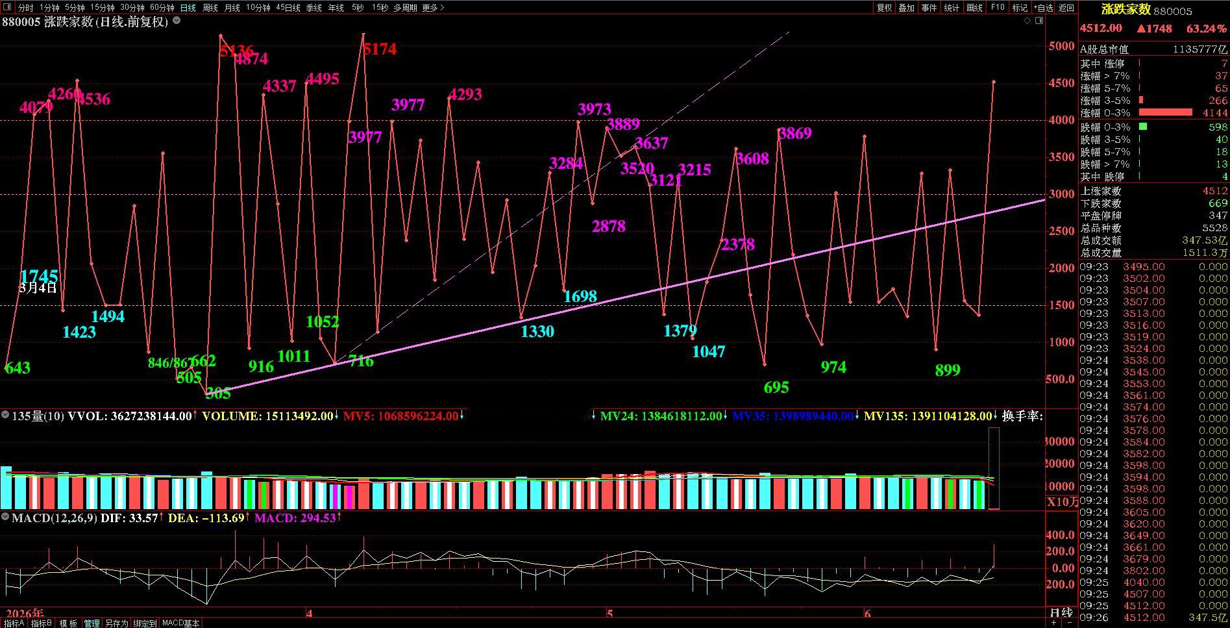The width and height of the screenshot is (1230, 628).
Task: Open F10 company info
Action: (x=998, y=8)
